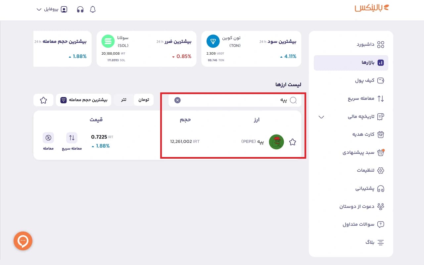The image size is (424, 265).
Task: Open the orange live chat bubble
Action: coord(23,241)
